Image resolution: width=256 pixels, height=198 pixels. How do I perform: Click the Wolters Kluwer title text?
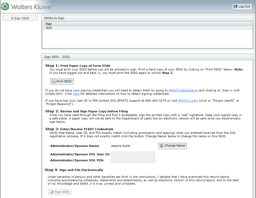click(32, 7)
